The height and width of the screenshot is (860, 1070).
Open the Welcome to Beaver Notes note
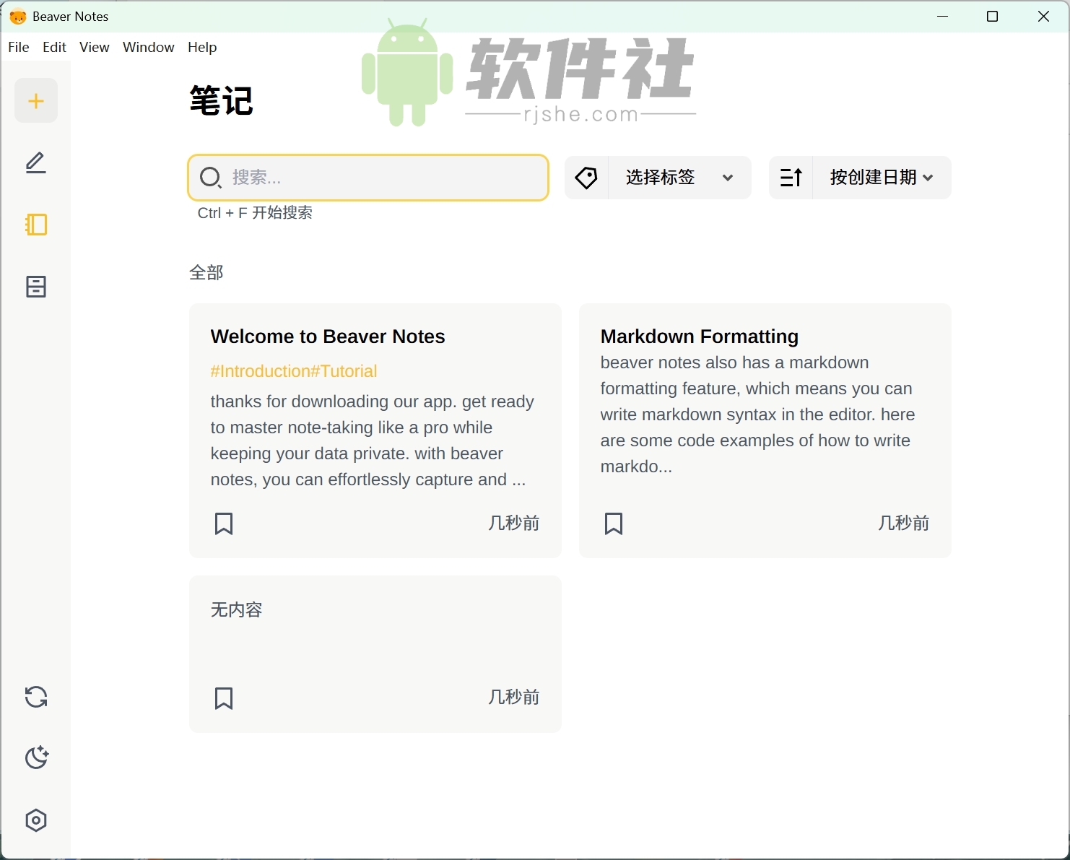tap(327, 336)
